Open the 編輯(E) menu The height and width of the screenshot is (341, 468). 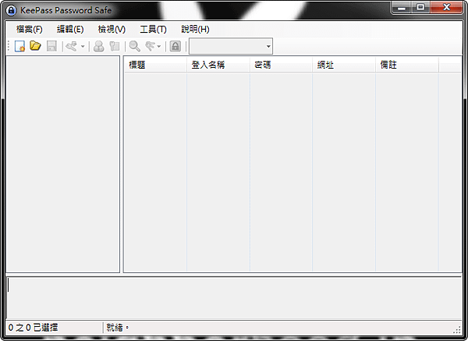[x=70, y=30]
